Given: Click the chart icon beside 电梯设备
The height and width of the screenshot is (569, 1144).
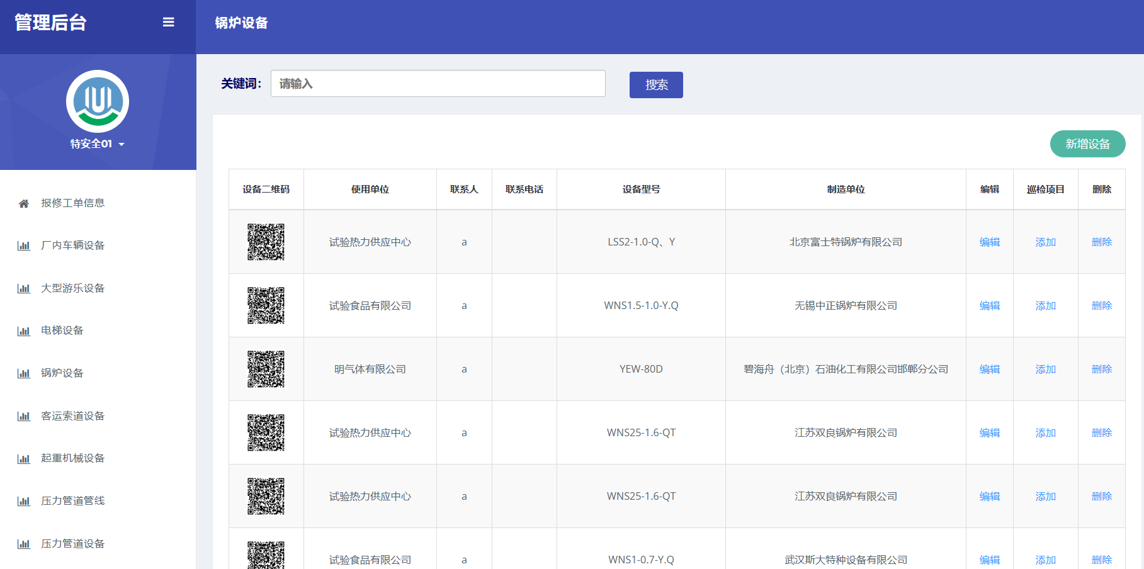Looking at the screenshot, I should (x=24, y=330).
